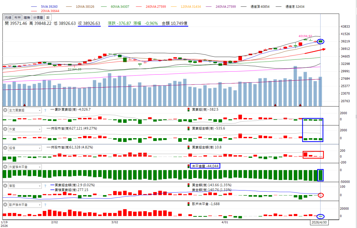Click the 4/01 date on time axis

click(x=225, y=222)
